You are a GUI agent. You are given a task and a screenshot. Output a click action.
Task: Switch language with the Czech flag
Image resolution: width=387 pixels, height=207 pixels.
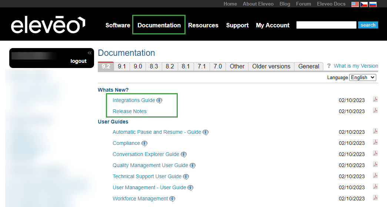[365, 4]
